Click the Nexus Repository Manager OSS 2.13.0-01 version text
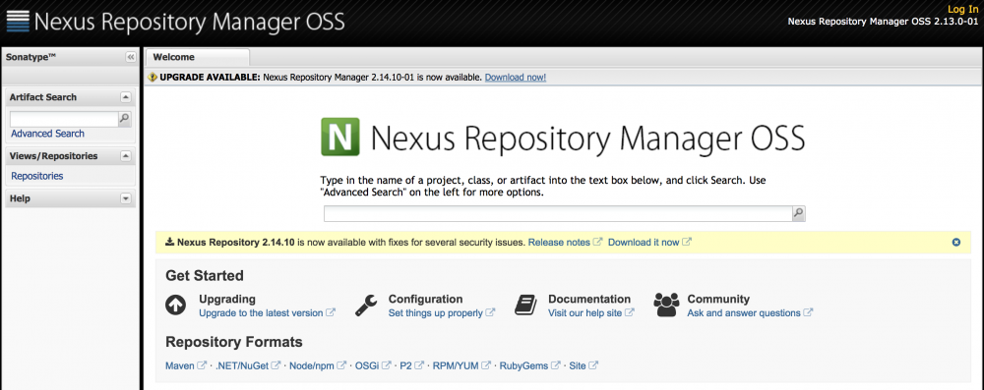Screen dimensions: 984x390 point(883,22)
